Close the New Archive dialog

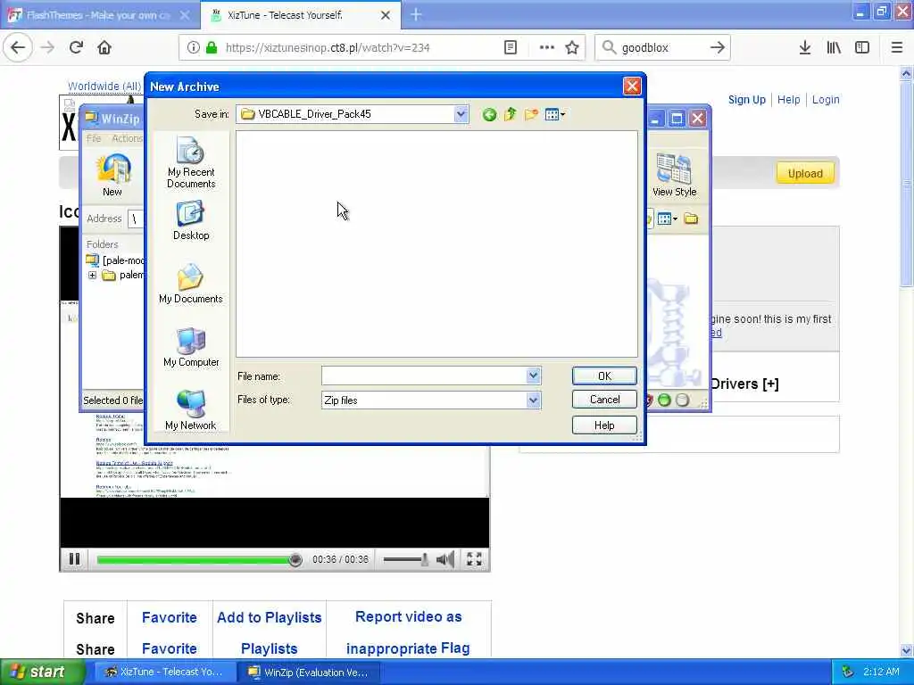point(632,87)
